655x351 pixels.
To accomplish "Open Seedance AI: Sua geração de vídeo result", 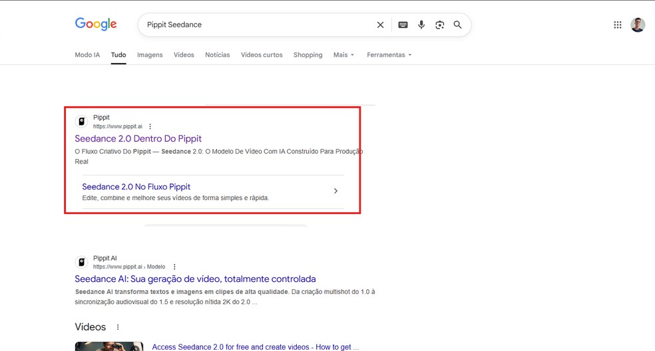I will (x=195, y=279).
